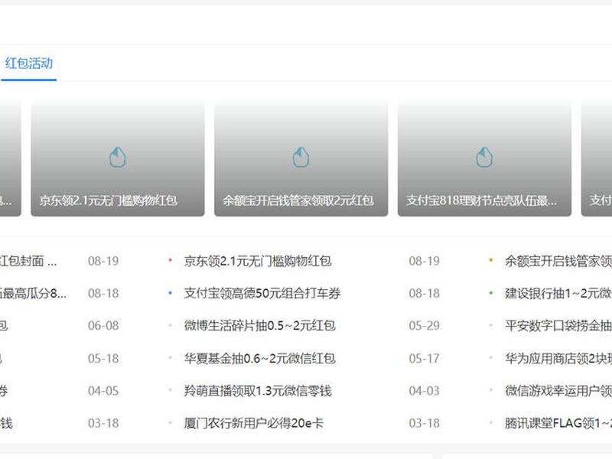The width and height of the screenshot is (612, 459).
Task: Click green bullet before 建设银行抽1~2元
Action: tap(491, 292)
